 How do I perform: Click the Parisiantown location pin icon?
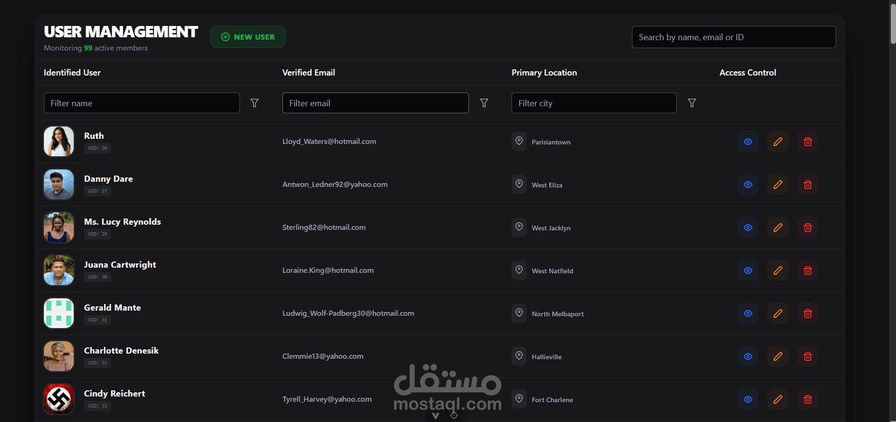[x=519, y=141]
